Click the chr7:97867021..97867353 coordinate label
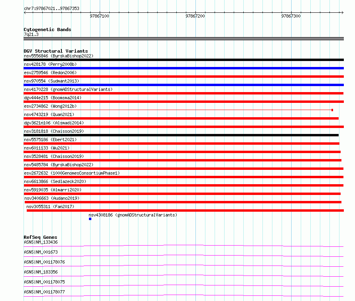 pyautogui.click(x=51, y=8)
